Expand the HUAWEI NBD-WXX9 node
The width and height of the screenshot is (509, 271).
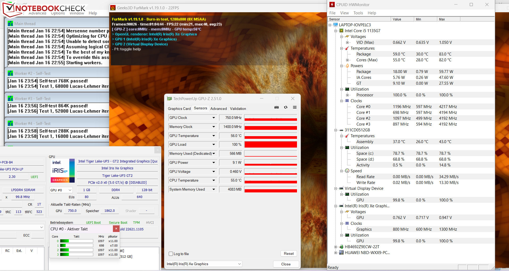coord(336,253)
